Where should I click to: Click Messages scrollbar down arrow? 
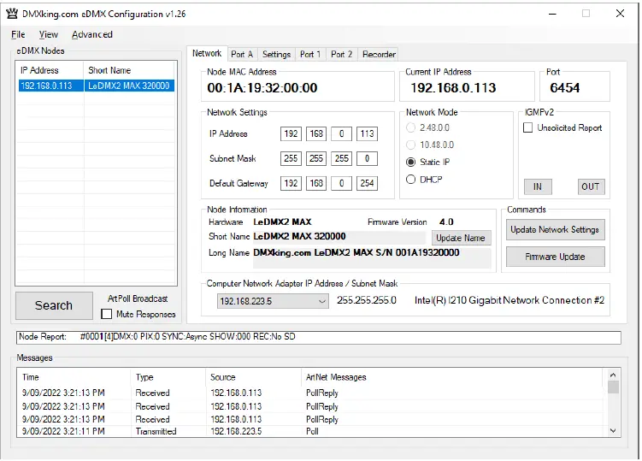[613, 430]
